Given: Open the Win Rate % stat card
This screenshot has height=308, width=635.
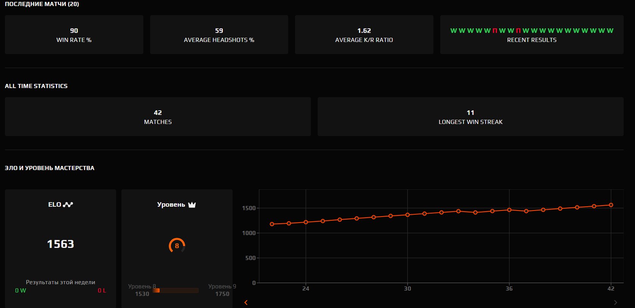Looking at the screenshot, I should pos(74,35).
